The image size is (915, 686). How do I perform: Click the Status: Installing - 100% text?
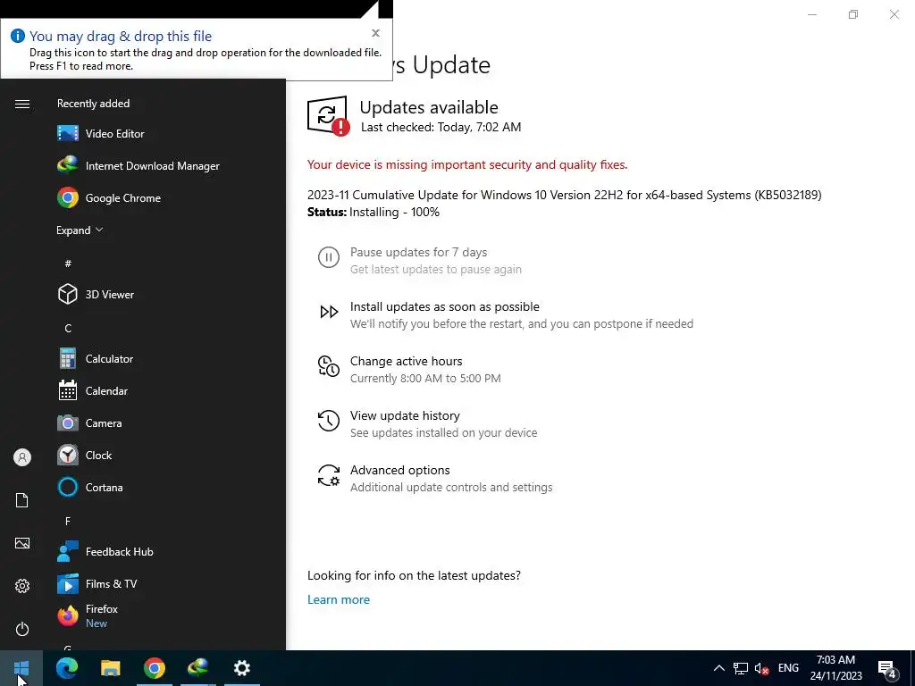pyautogui.click(x=374, y=212)
